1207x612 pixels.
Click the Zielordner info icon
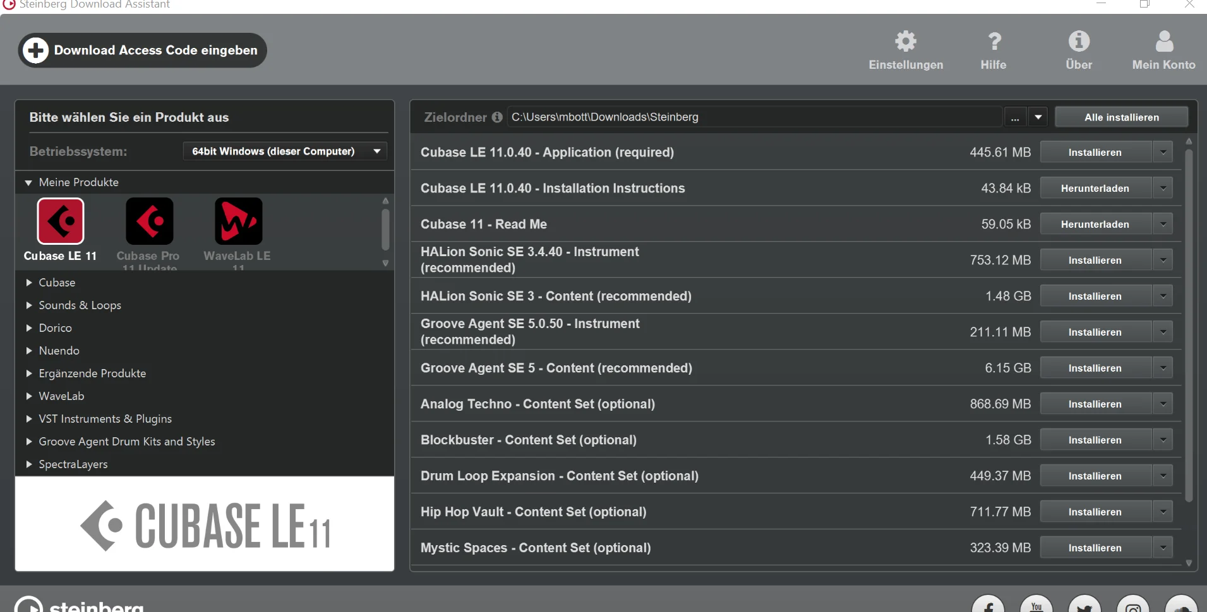497,117
